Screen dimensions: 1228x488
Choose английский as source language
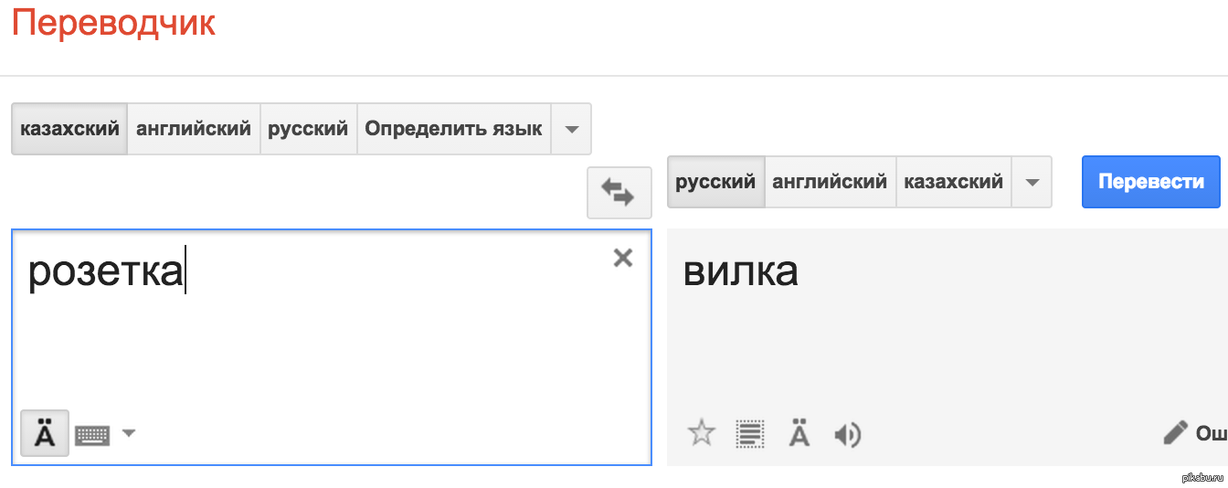[194, 129]
